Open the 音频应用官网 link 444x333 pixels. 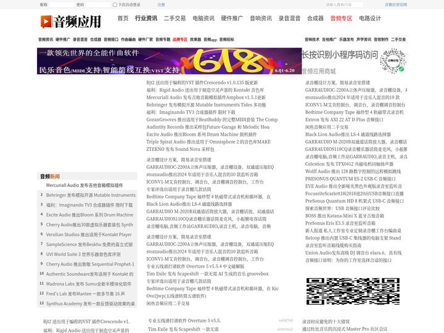click(396, 5)
